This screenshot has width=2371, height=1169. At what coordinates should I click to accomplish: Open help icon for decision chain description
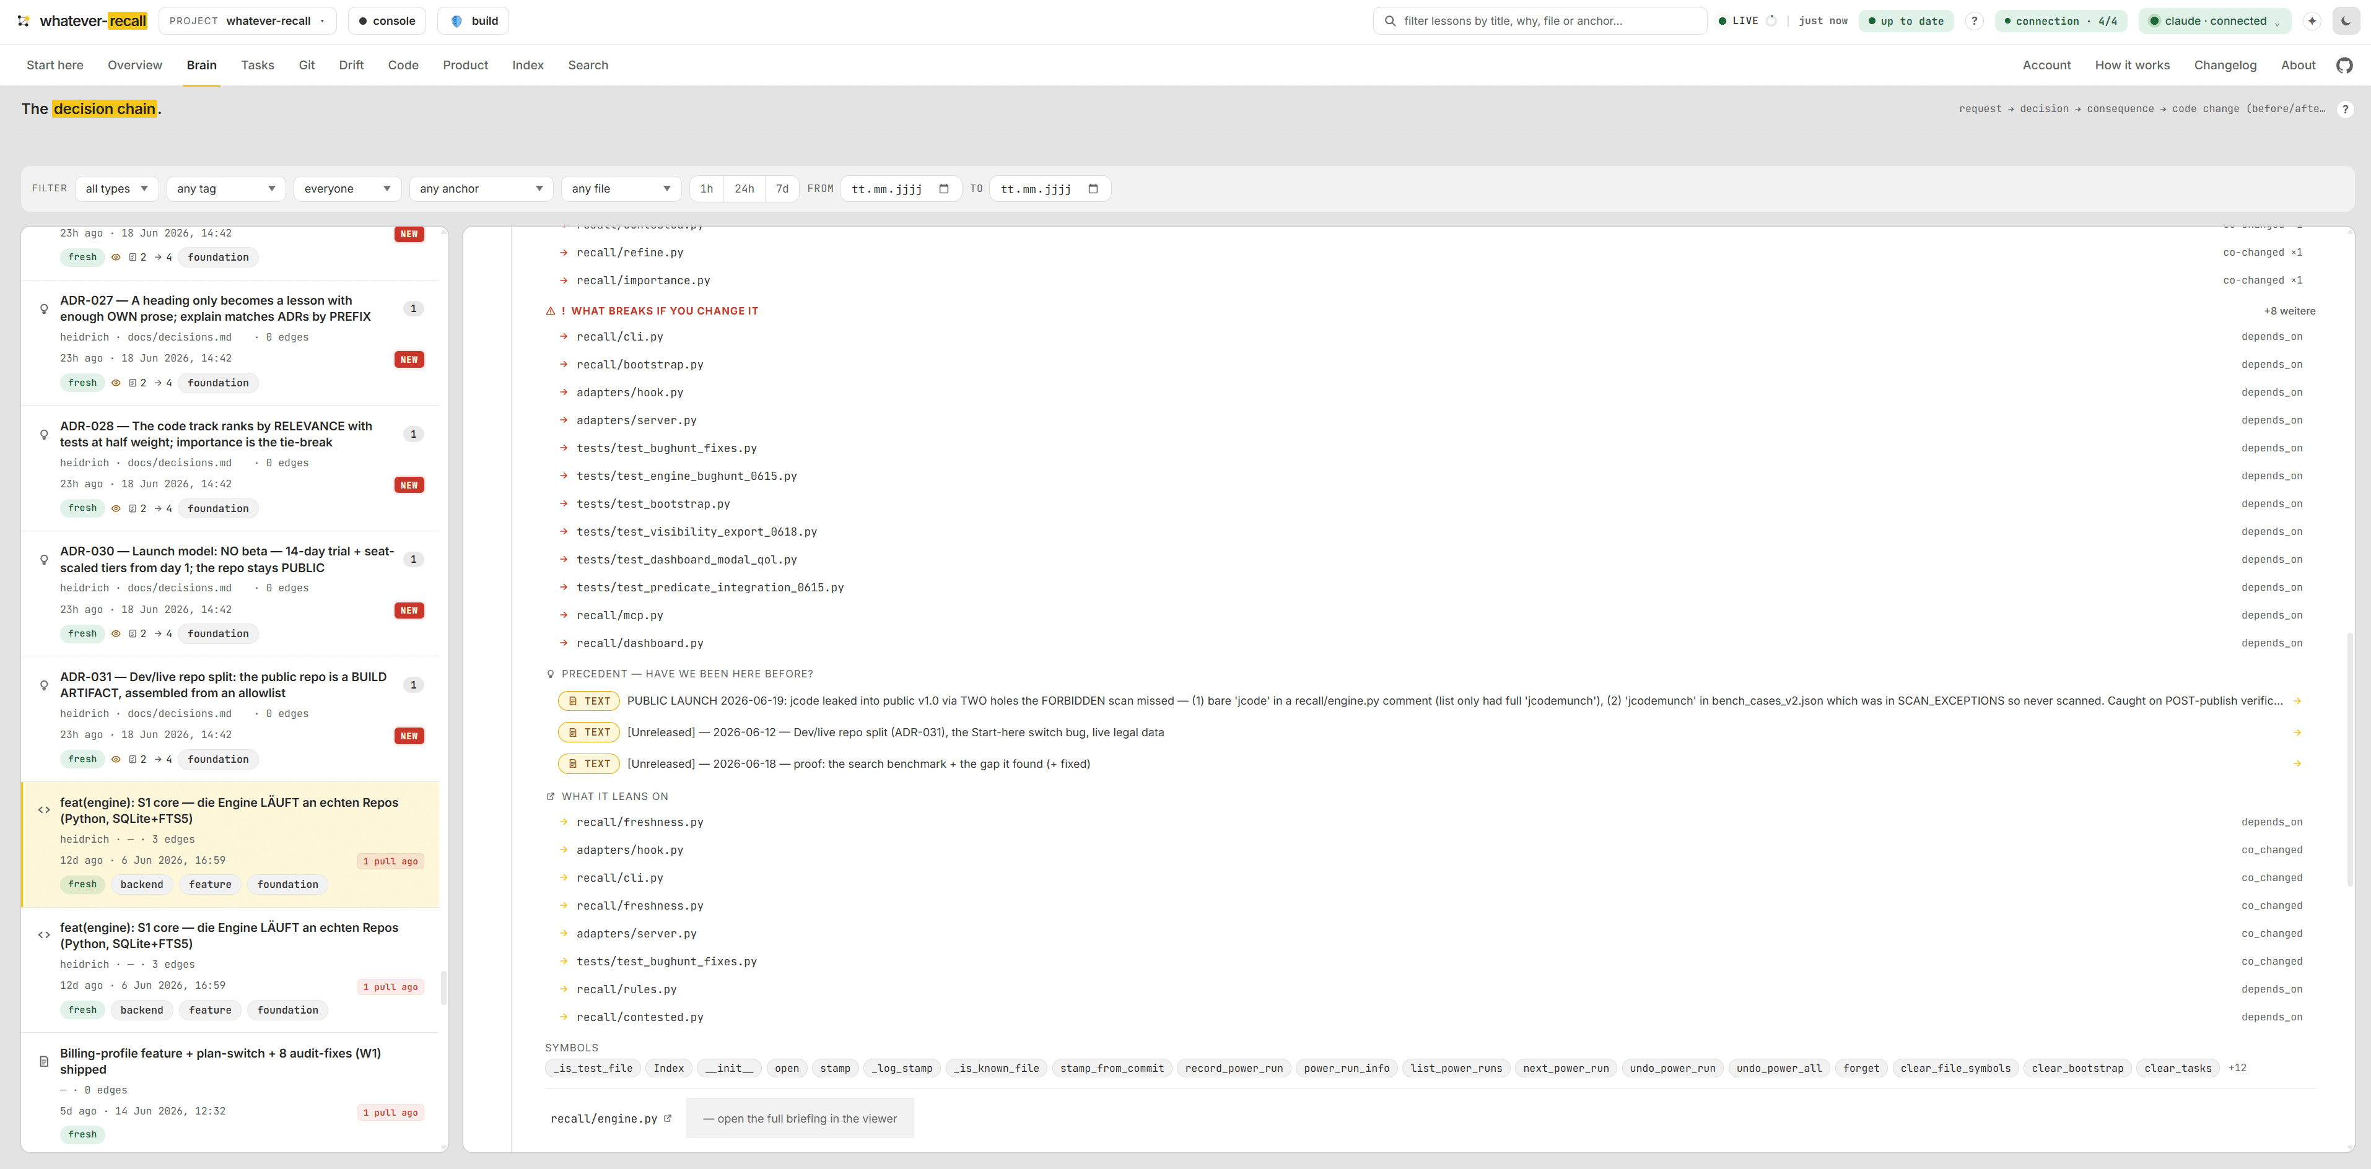pyautogui.click(x=2344, y=108)
